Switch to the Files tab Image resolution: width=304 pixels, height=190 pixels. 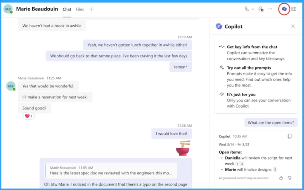80,9
